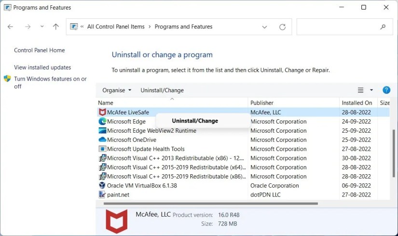
Task: Select Oracle VM VirtualBox 6.1.38 entry
Action: coord(142,185)
